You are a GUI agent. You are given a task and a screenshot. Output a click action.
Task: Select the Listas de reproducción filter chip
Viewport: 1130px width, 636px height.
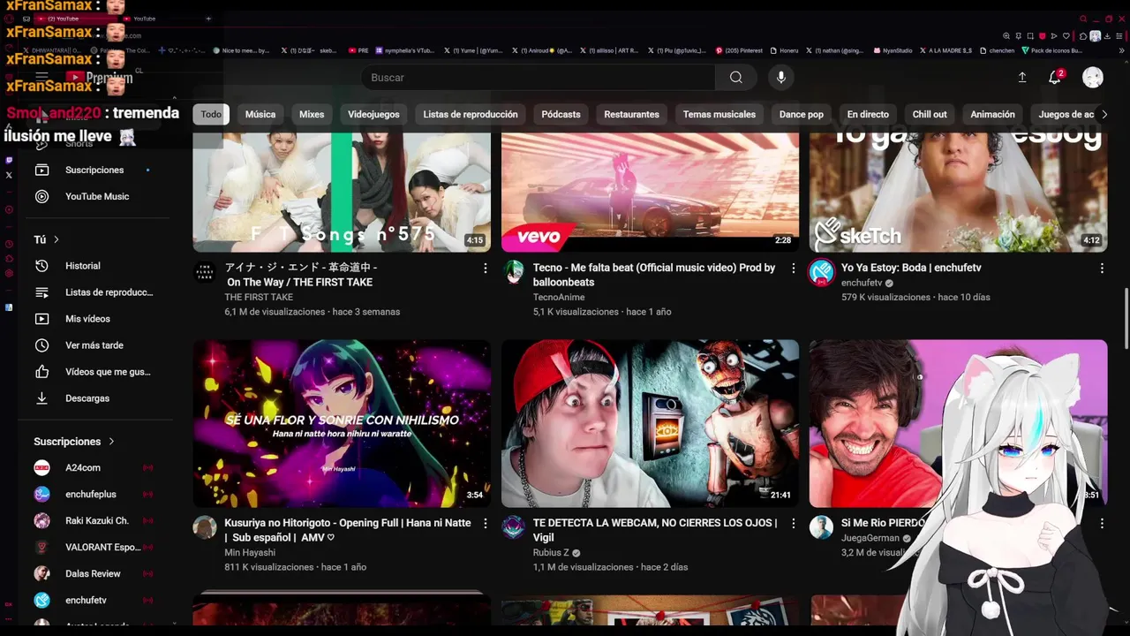(x=471, y=114)
